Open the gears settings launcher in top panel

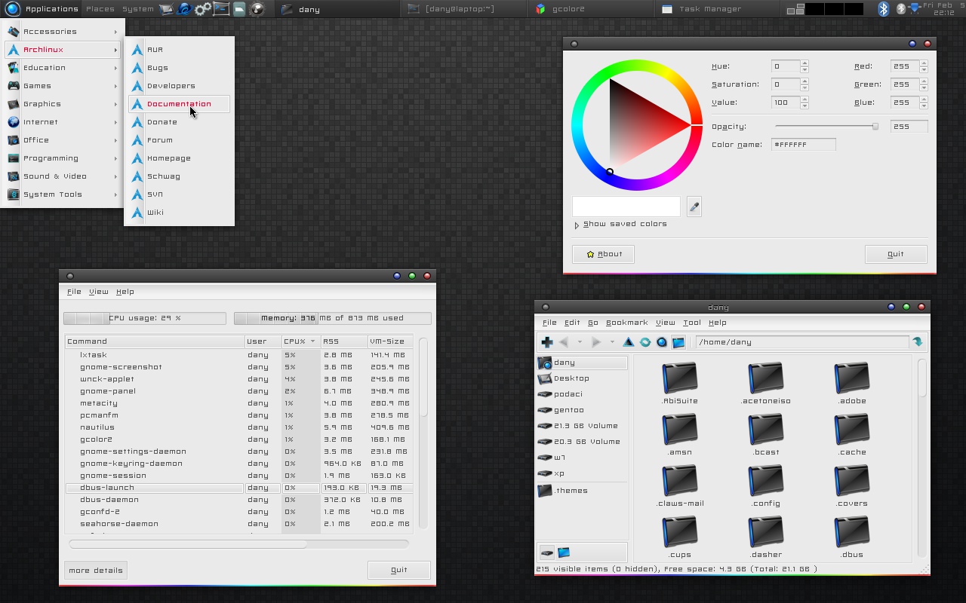(202, 9)
